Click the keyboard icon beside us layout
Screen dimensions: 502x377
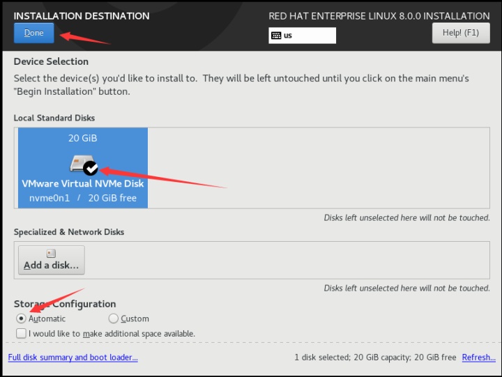tap(276, 36)
